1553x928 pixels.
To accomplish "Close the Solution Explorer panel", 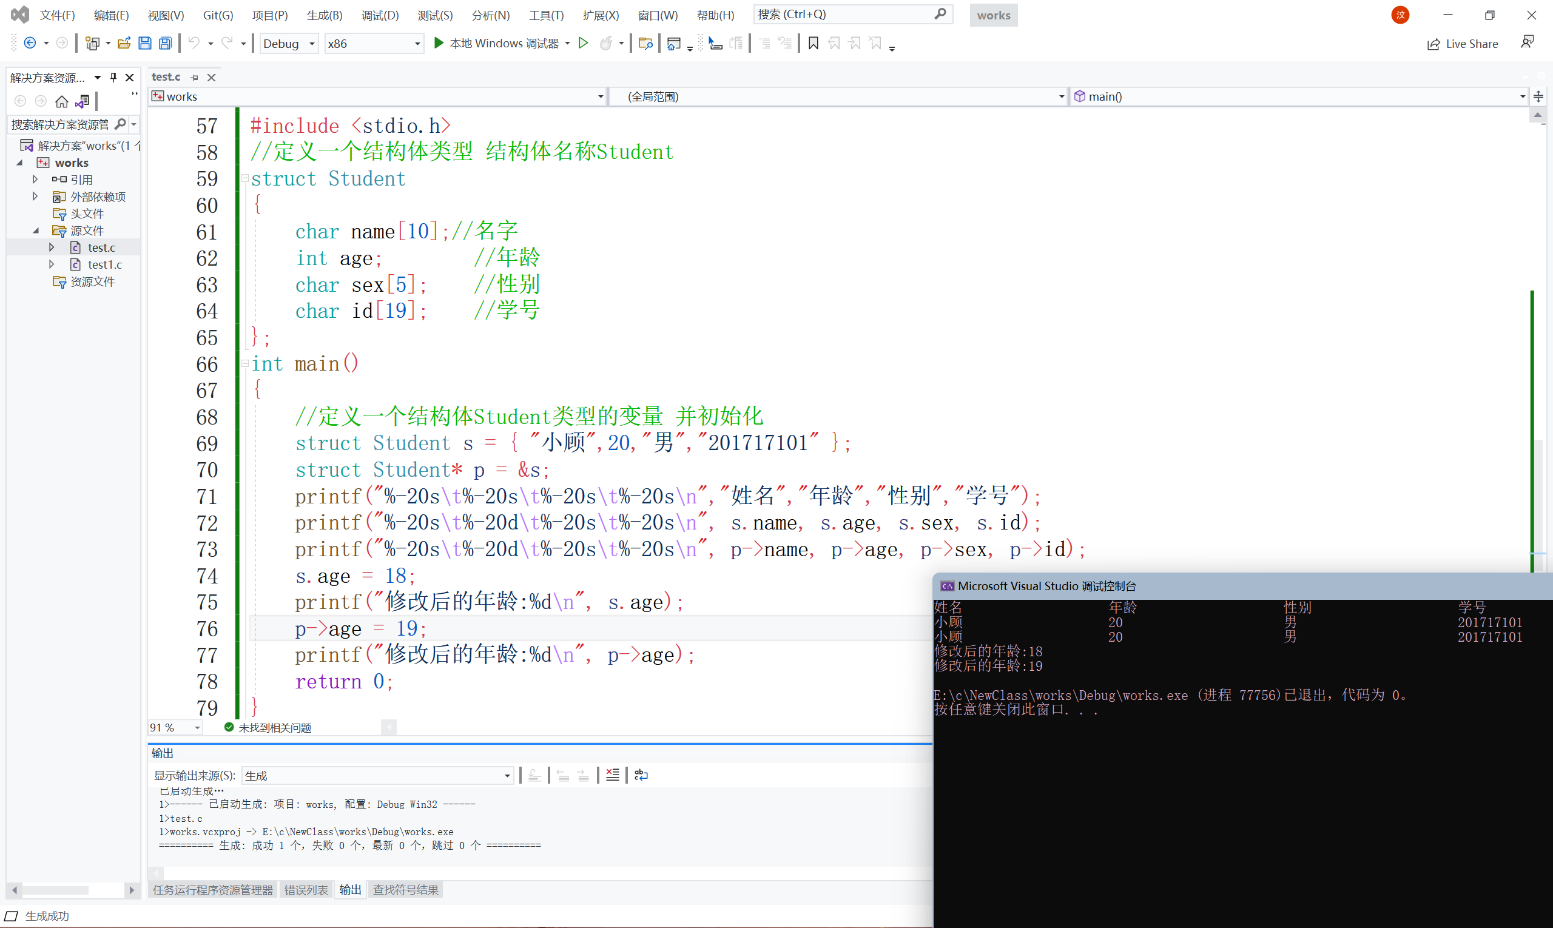I will pyautogui.click(x=129, y=78).
